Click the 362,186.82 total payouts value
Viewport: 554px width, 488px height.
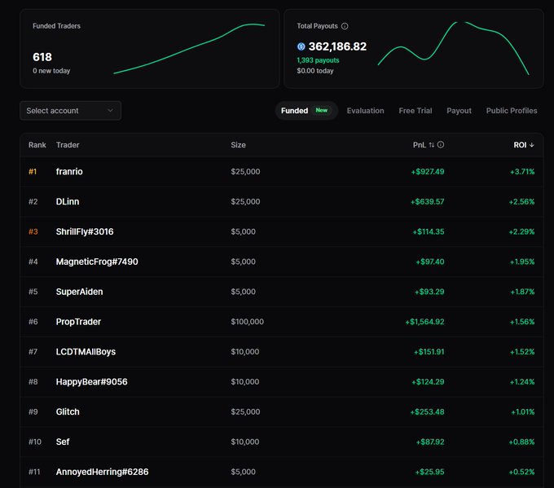(x=337, y=46)
